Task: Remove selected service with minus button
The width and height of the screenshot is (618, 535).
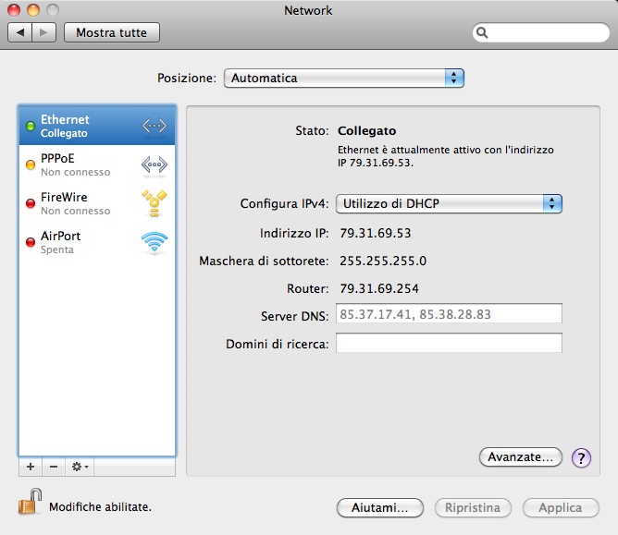Action: 54,467
